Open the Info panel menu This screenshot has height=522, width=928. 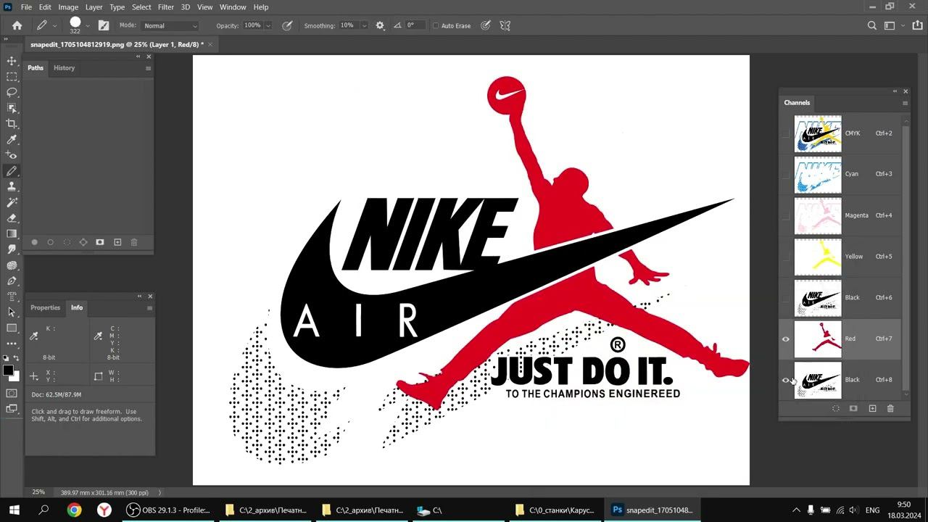point(149,308)
